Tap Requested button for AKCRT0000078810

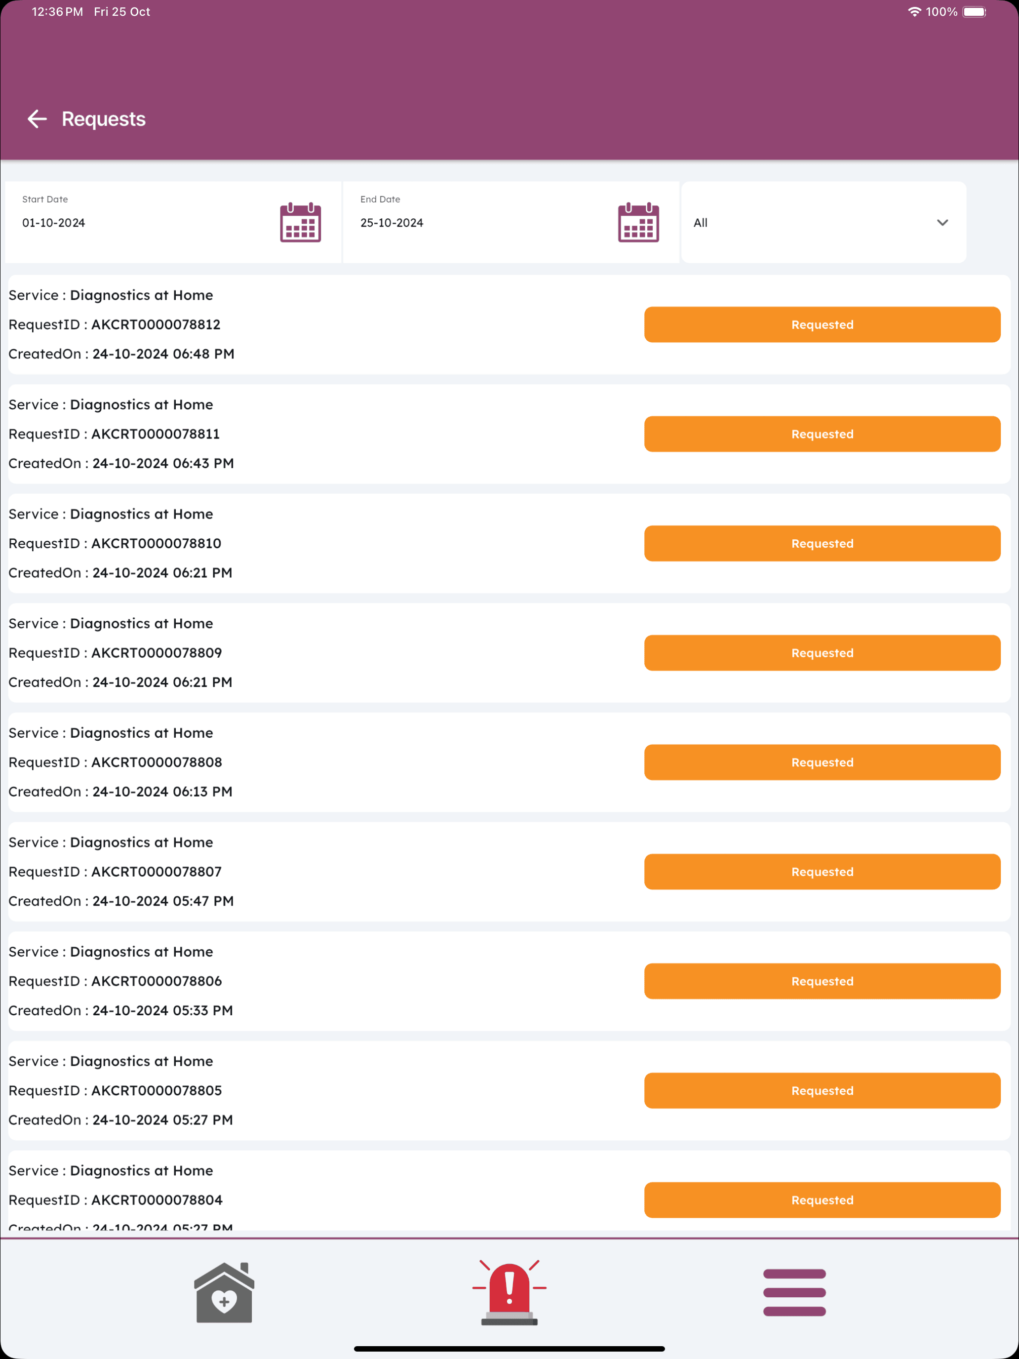coord(822,543)
